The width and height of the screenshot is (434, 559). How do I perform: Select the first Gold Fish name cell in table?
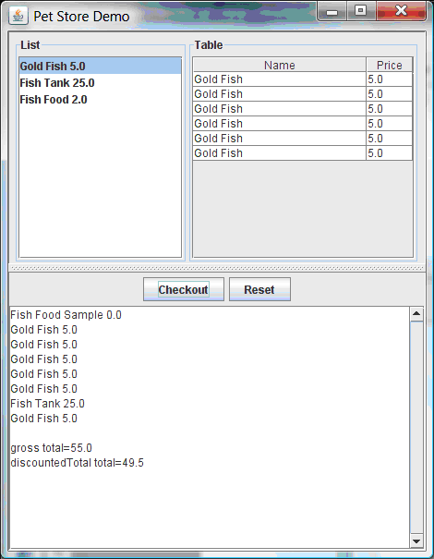[x=280, y=79]
